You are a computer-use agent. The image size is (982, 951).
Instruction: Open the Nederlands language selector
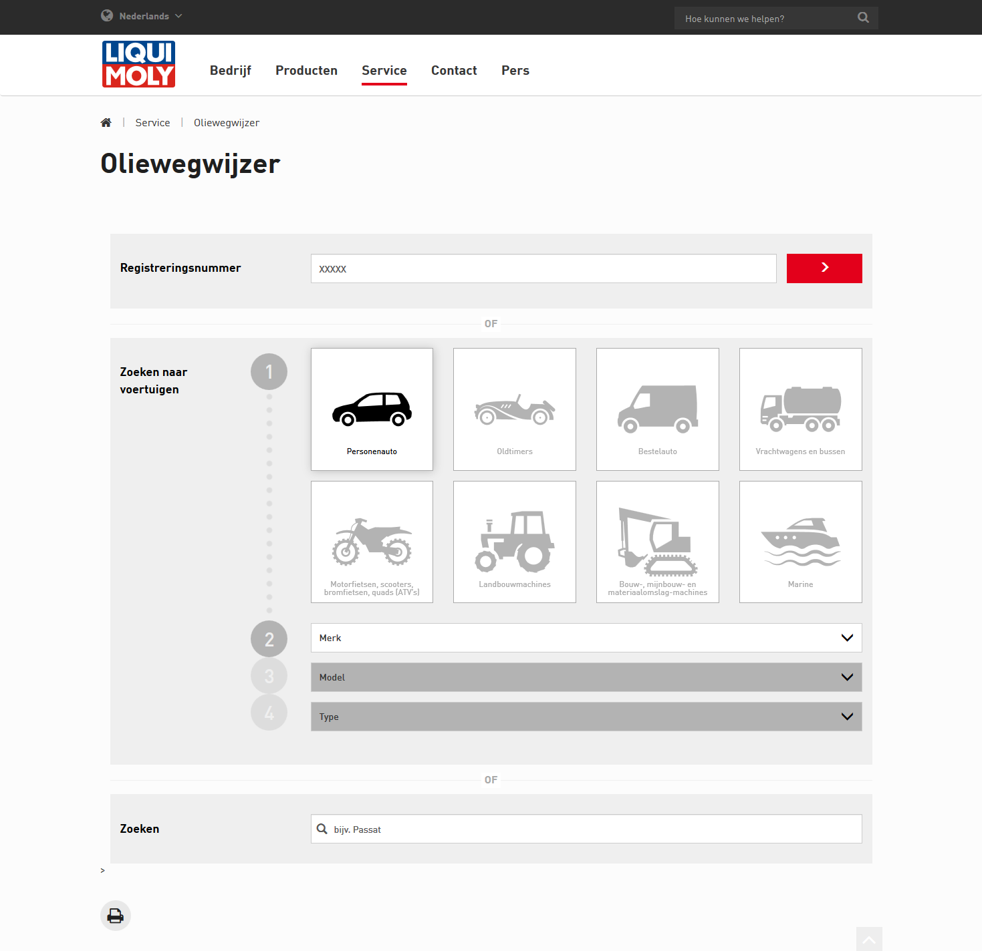pos(141,15)
